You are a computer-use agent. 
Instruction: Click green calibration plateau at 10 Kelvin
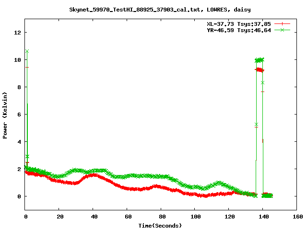point(260,60)
